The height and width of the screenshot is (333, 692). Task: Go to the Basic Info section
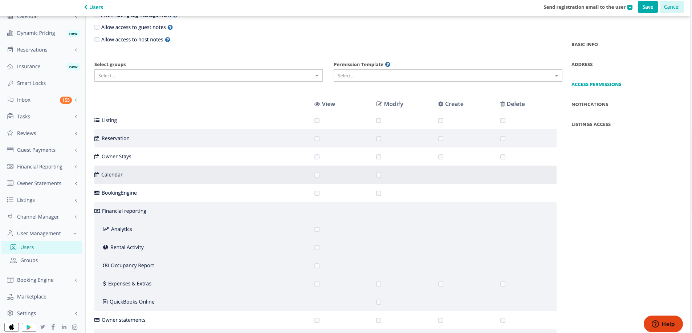(x=584, y=44)
